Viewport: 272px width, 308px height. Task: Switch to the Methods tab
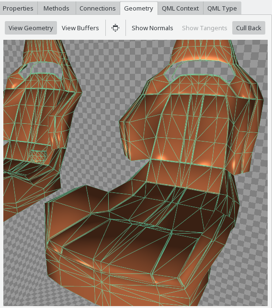point(57,8)
